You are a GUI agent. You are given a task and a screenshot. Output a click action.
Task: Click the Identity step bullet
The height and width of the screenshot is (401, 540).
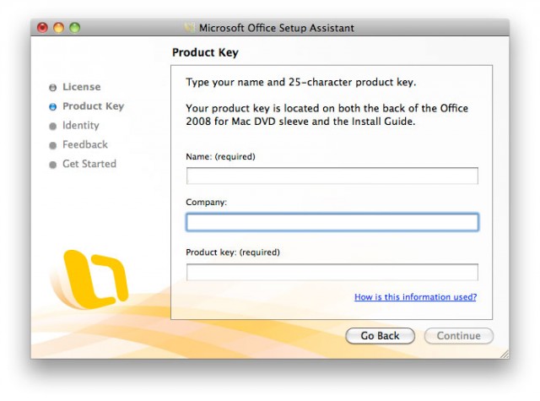pos(52,126)
